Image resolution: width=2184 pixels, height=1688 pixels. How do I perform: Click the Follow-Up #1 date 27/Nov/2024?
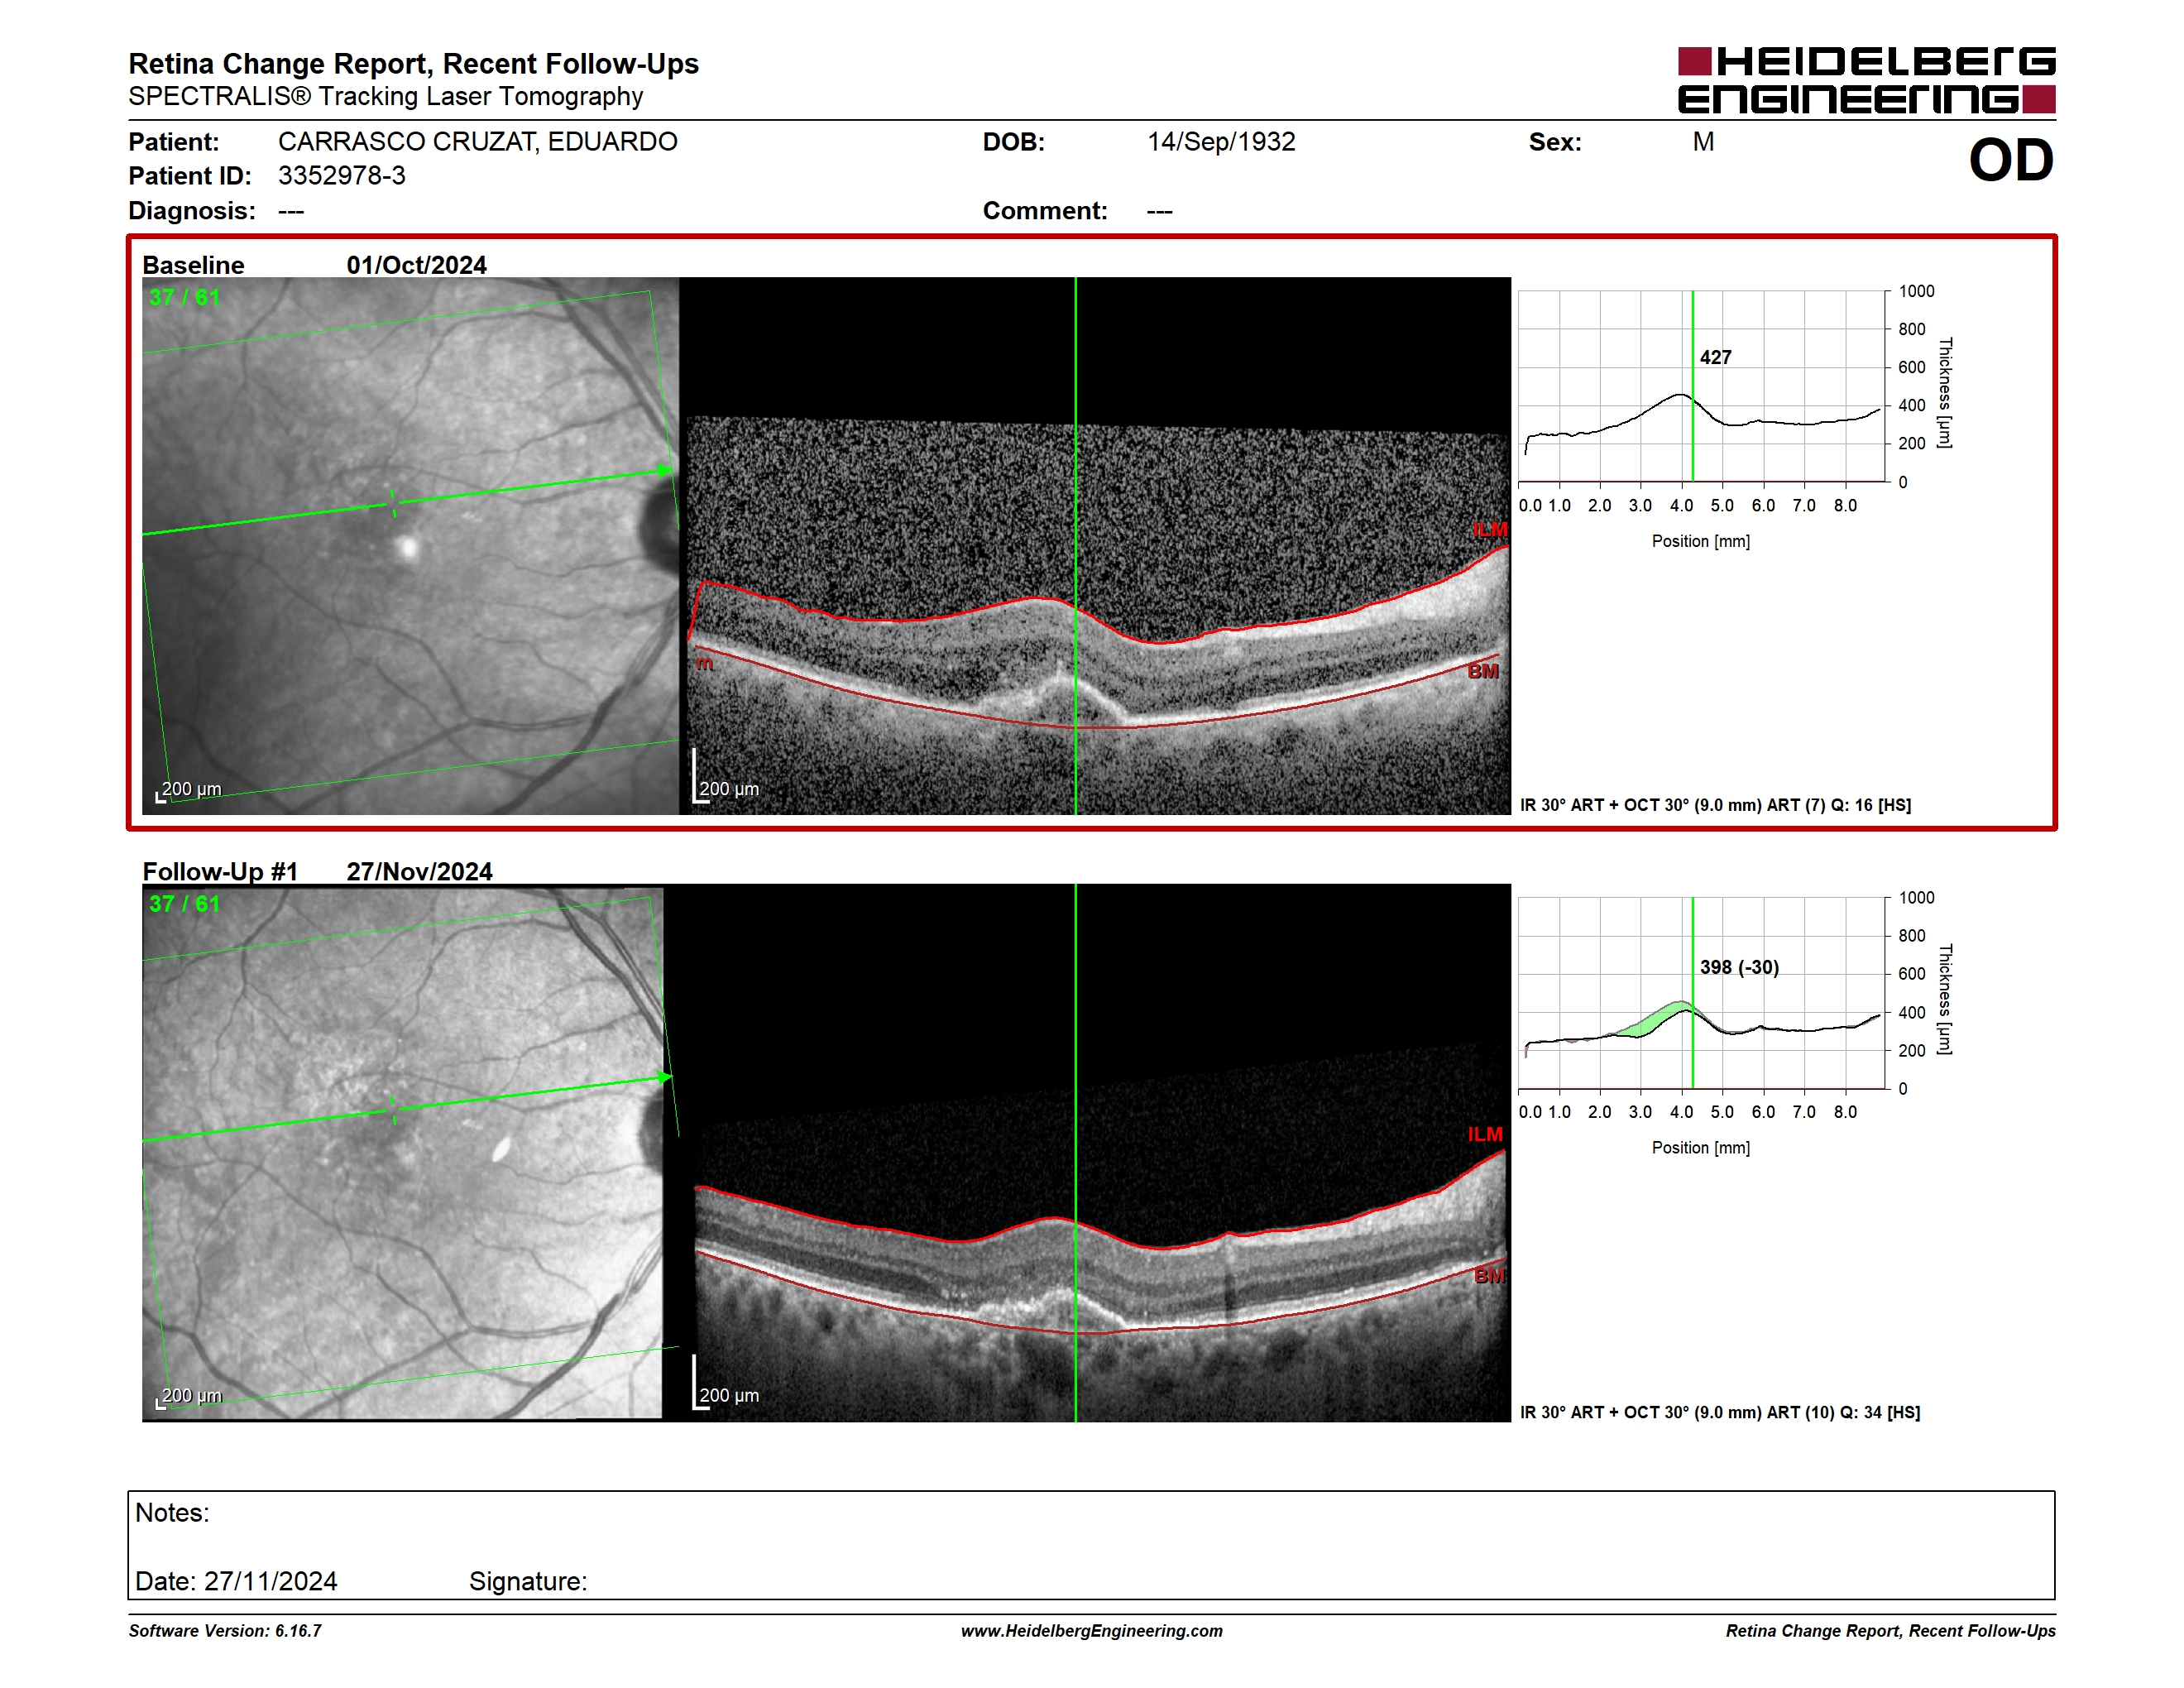click(419, 871)
